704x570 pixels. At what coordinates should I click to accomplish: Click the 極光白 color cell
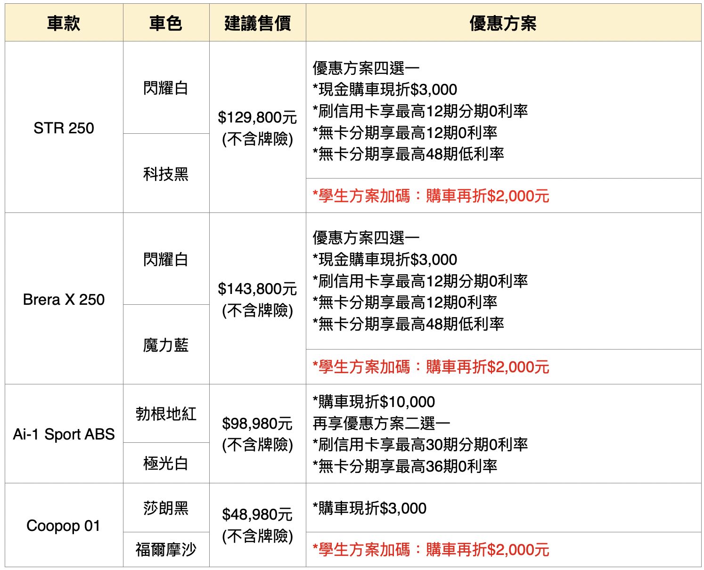coord(166,463)
